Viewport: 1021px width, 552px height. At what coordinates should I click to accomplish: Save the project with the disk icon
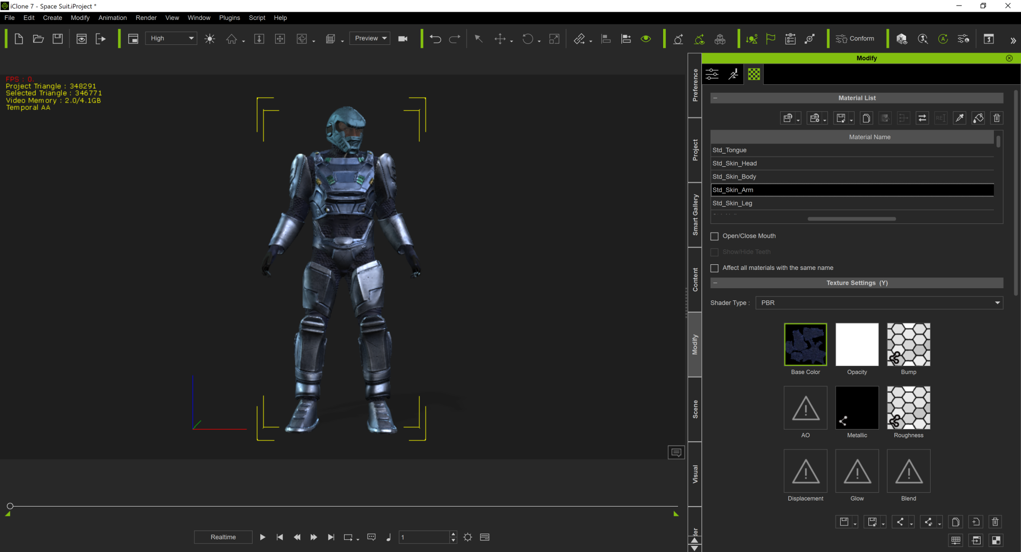[58, 39]
